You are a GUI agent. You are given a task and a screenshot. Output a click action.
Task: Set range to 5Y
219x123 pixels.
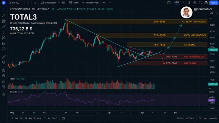[49, 118]
